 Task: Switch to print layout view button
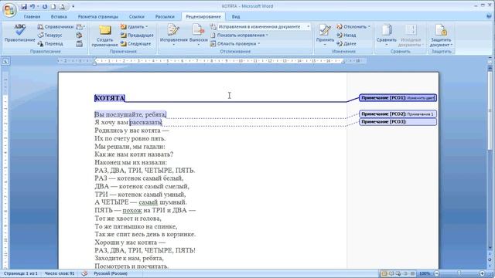pyautogui.click(x=384, y=273)
